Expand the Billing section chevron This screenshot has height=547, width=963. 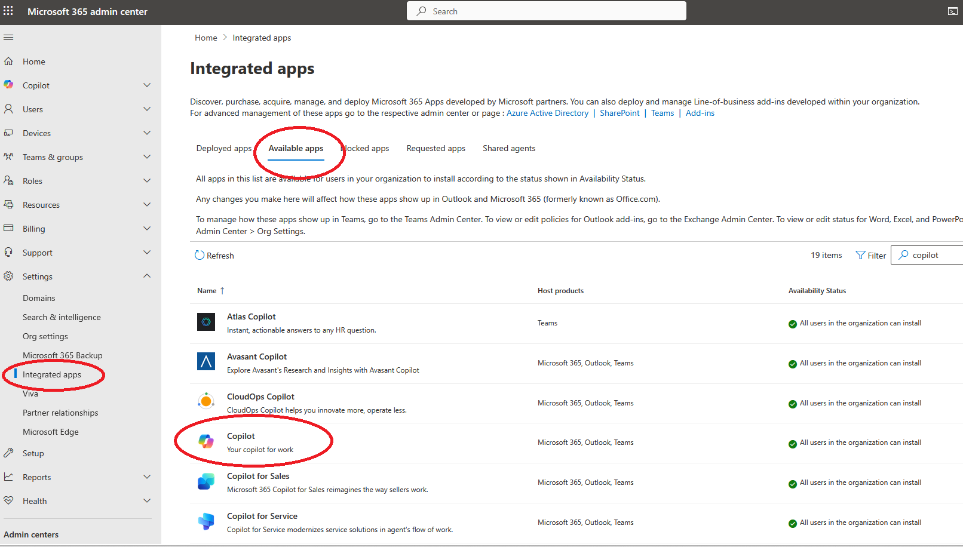(x=147, y=229)
